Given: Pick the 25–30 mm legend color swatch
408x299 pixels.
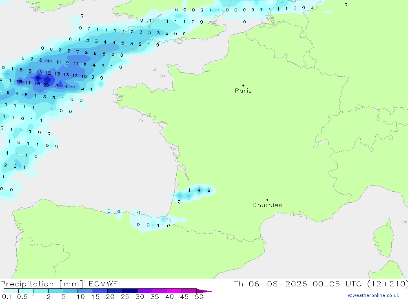Looking at the screenshot, I should pyautogui.click(x=130, y=291).
